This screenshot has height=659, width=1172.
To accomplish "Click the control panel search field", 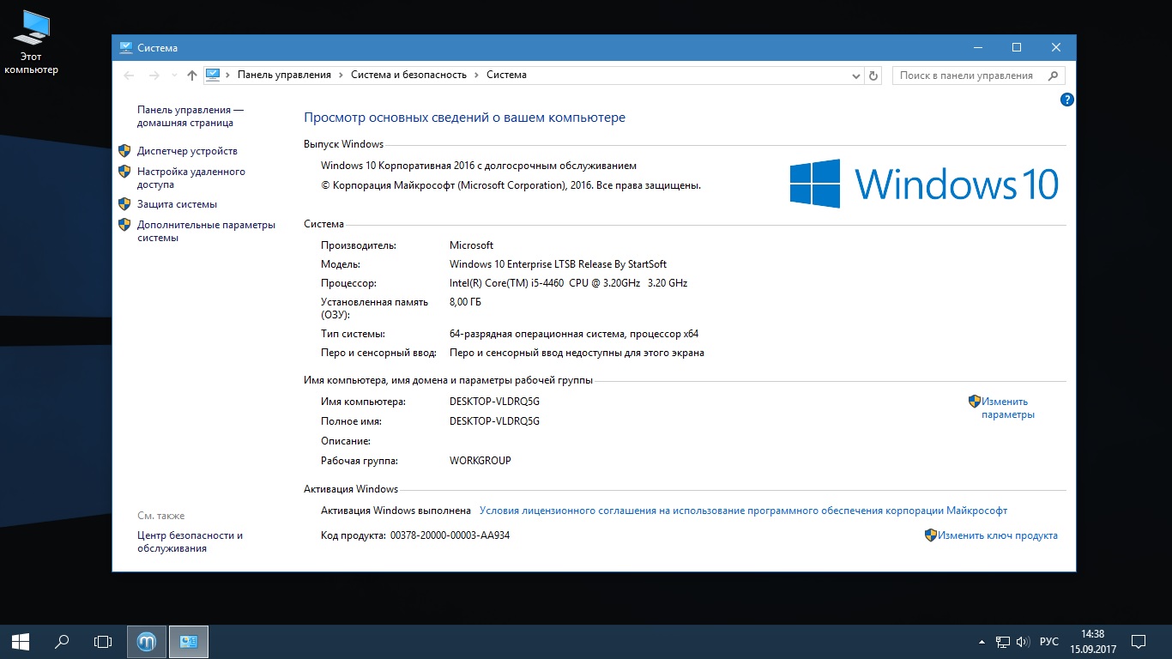I will tap(970, 76).
